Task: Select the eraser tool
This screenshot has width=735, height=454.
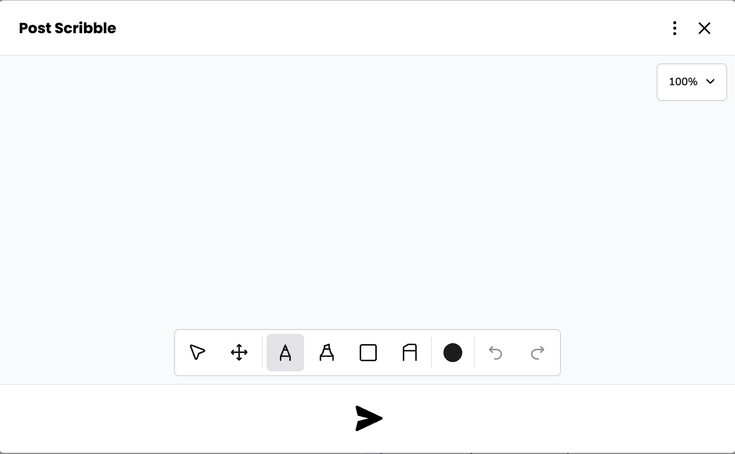Action: tap(409, 352)
